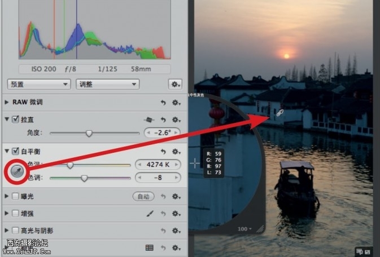This screenshot has height=257, width=380.
Task: Disable the 拉直 checkbox
Action: point(15,119)
